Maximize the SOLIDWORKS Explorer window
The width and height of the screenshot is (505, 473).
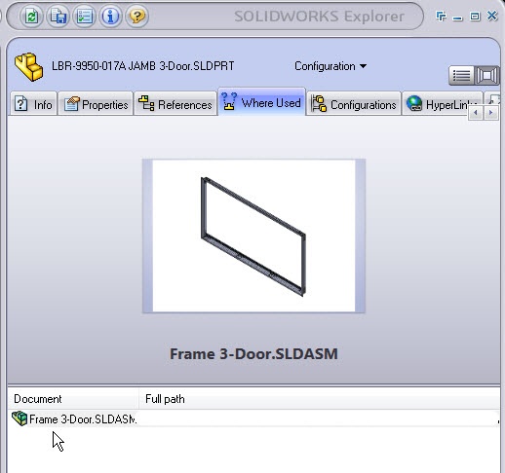point(475,16)
